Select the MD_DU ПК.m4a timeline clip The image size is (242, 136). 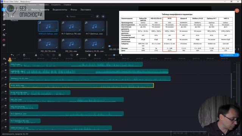24,107
